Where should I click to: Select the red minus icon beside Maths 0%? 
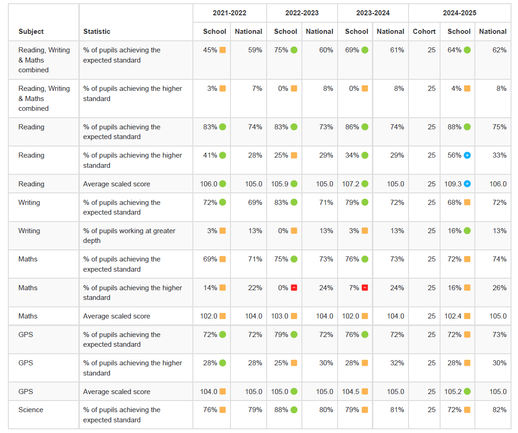tap(294, 288)
